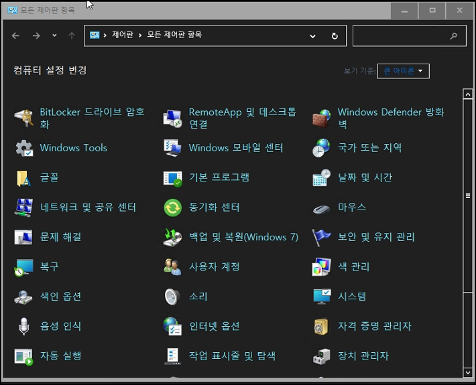This screenshot has height=385, width=476.
Task: Expand chevron before 모든 제어판 항목
Action: pyautogui.click(x=140, y=35)
